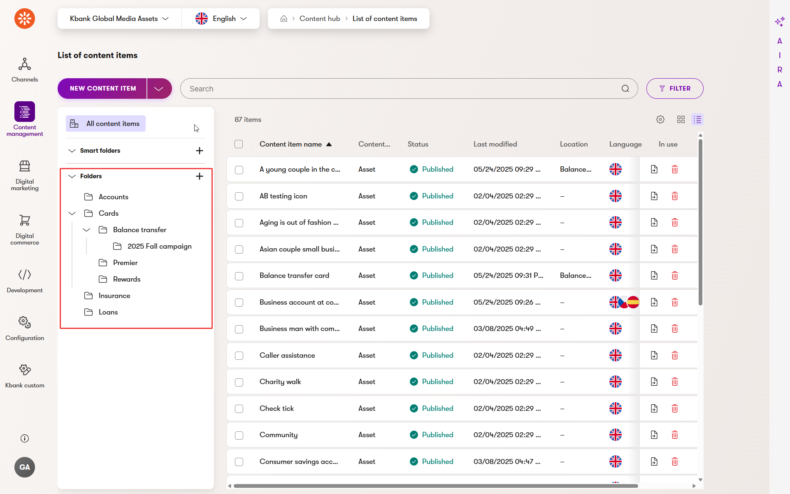Select the Rewards folder
This screenshot has width=790, height=494.
pyautogui.click(x=120, y=279)
